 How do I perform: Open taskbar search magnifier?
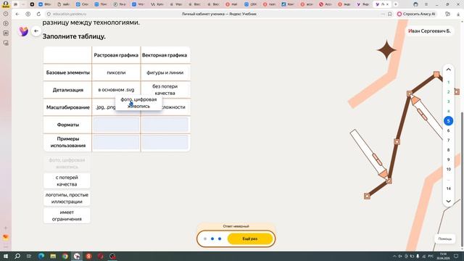click(x=17, y=256)
